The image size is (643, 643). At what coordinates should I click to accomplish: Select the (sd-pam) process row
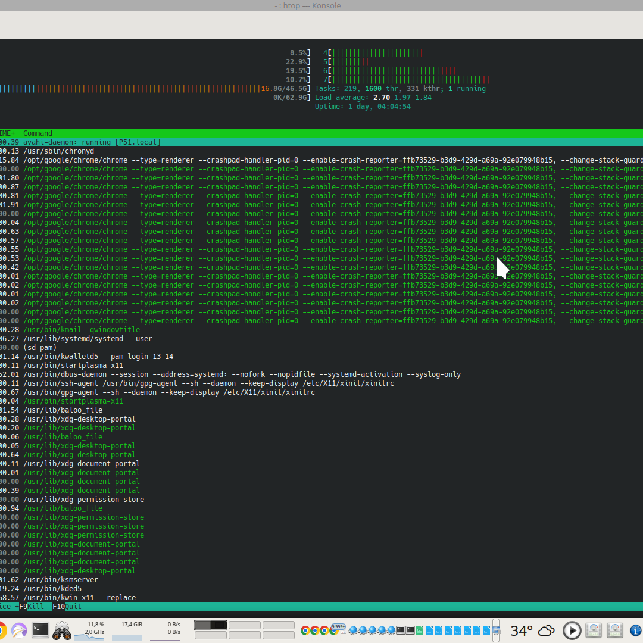(x=321, y=348)
